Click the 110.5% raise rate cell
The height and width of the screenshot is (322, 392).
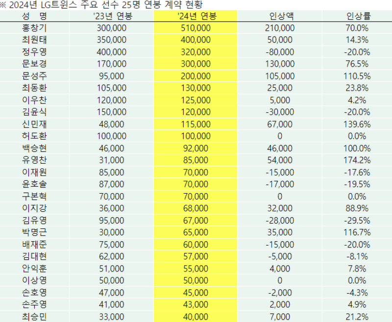point(357,76)
